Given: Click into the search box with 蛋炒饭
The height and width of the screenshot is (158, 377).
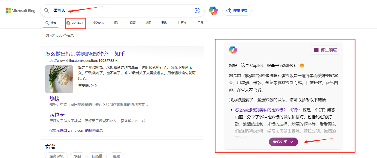Looking at the screenshot, I should (121, 11).
